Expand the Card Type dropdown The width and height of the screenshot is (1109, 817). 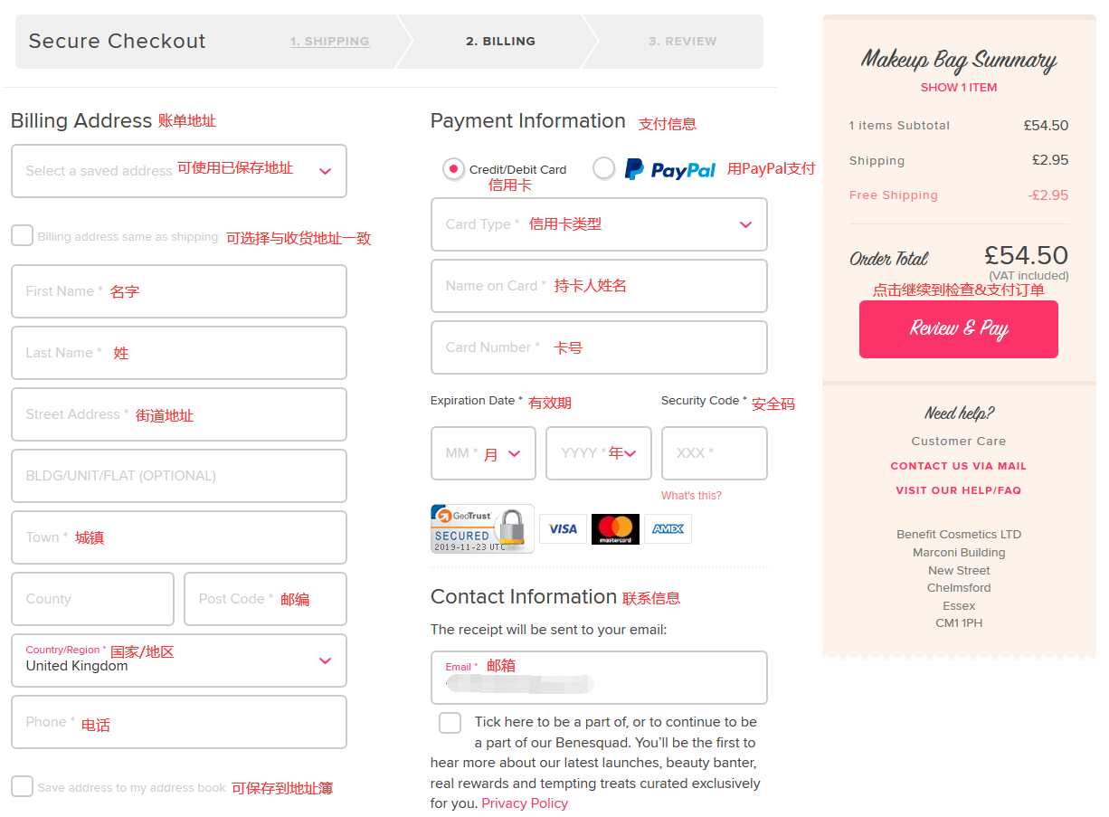click(599, 224)
